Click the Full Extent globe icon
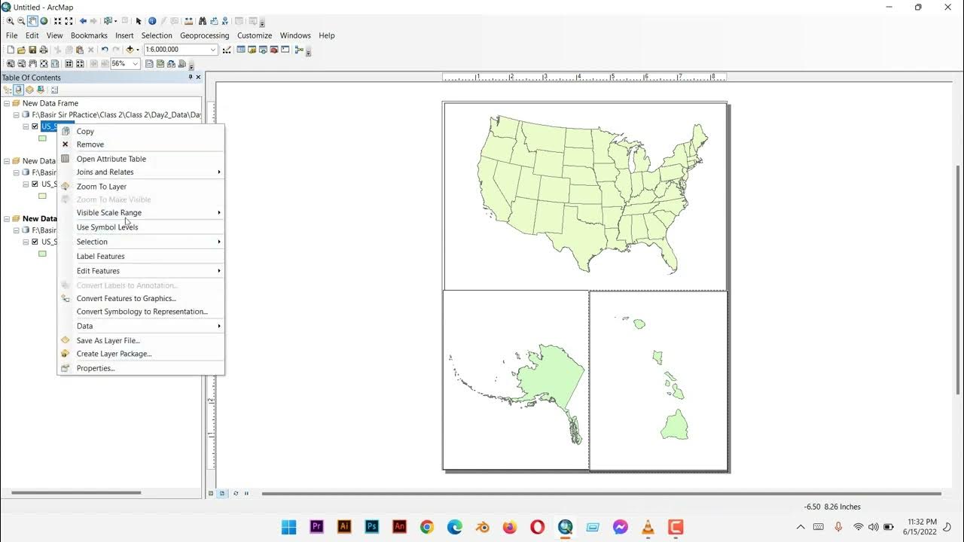 pos(44,20)
